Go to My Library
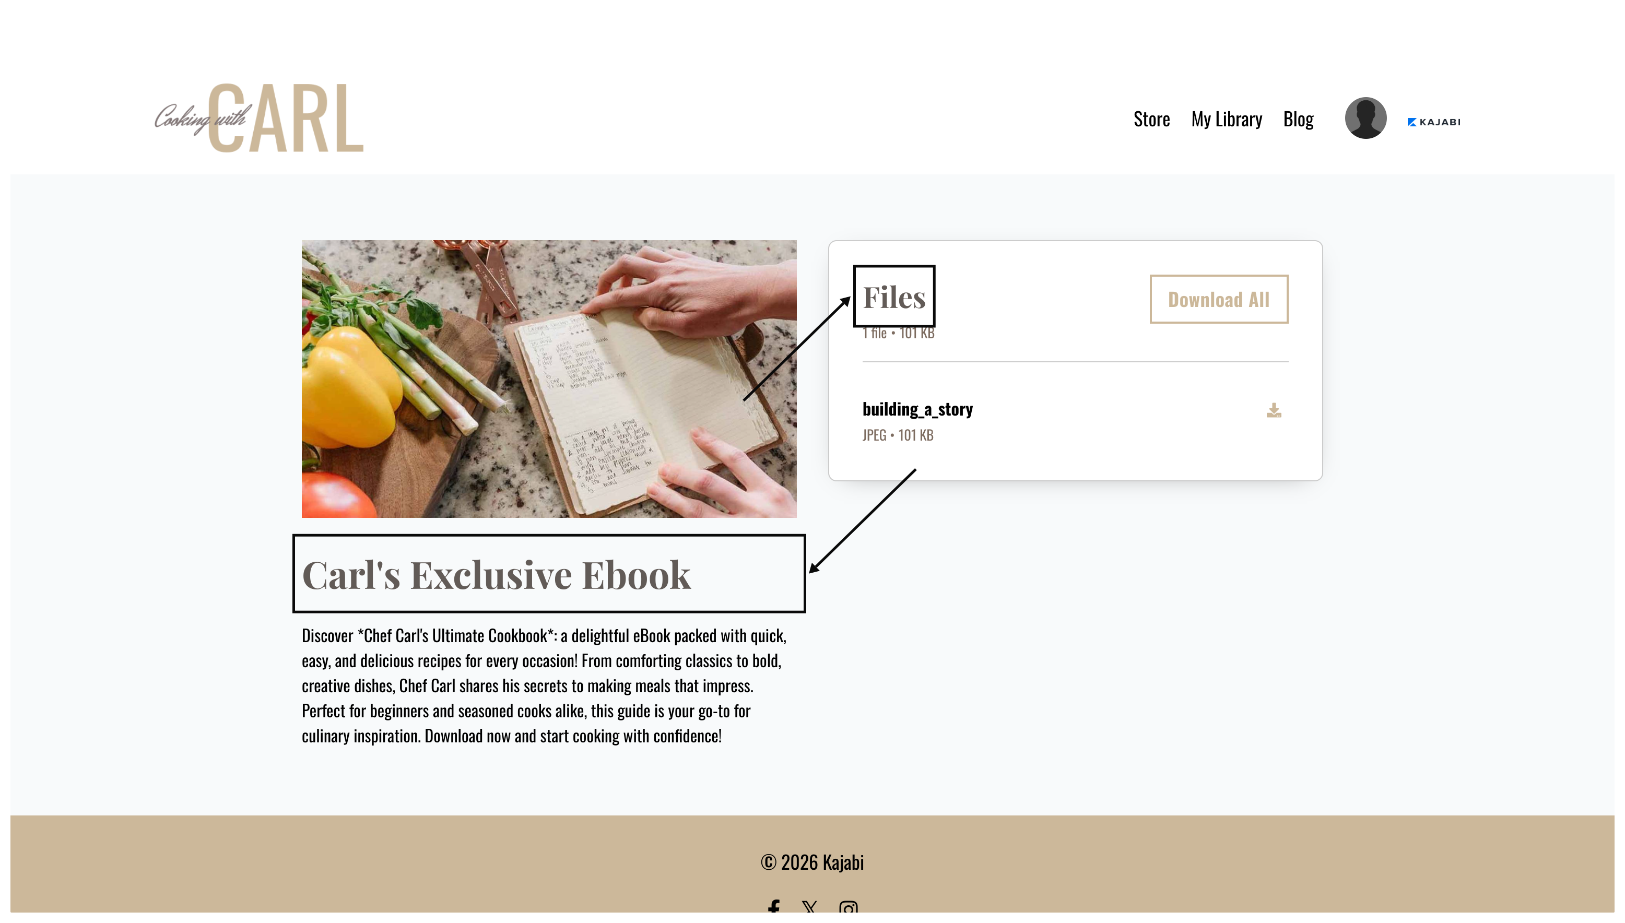This screenshot has width=1625, height=923. tap(1226, 119)
